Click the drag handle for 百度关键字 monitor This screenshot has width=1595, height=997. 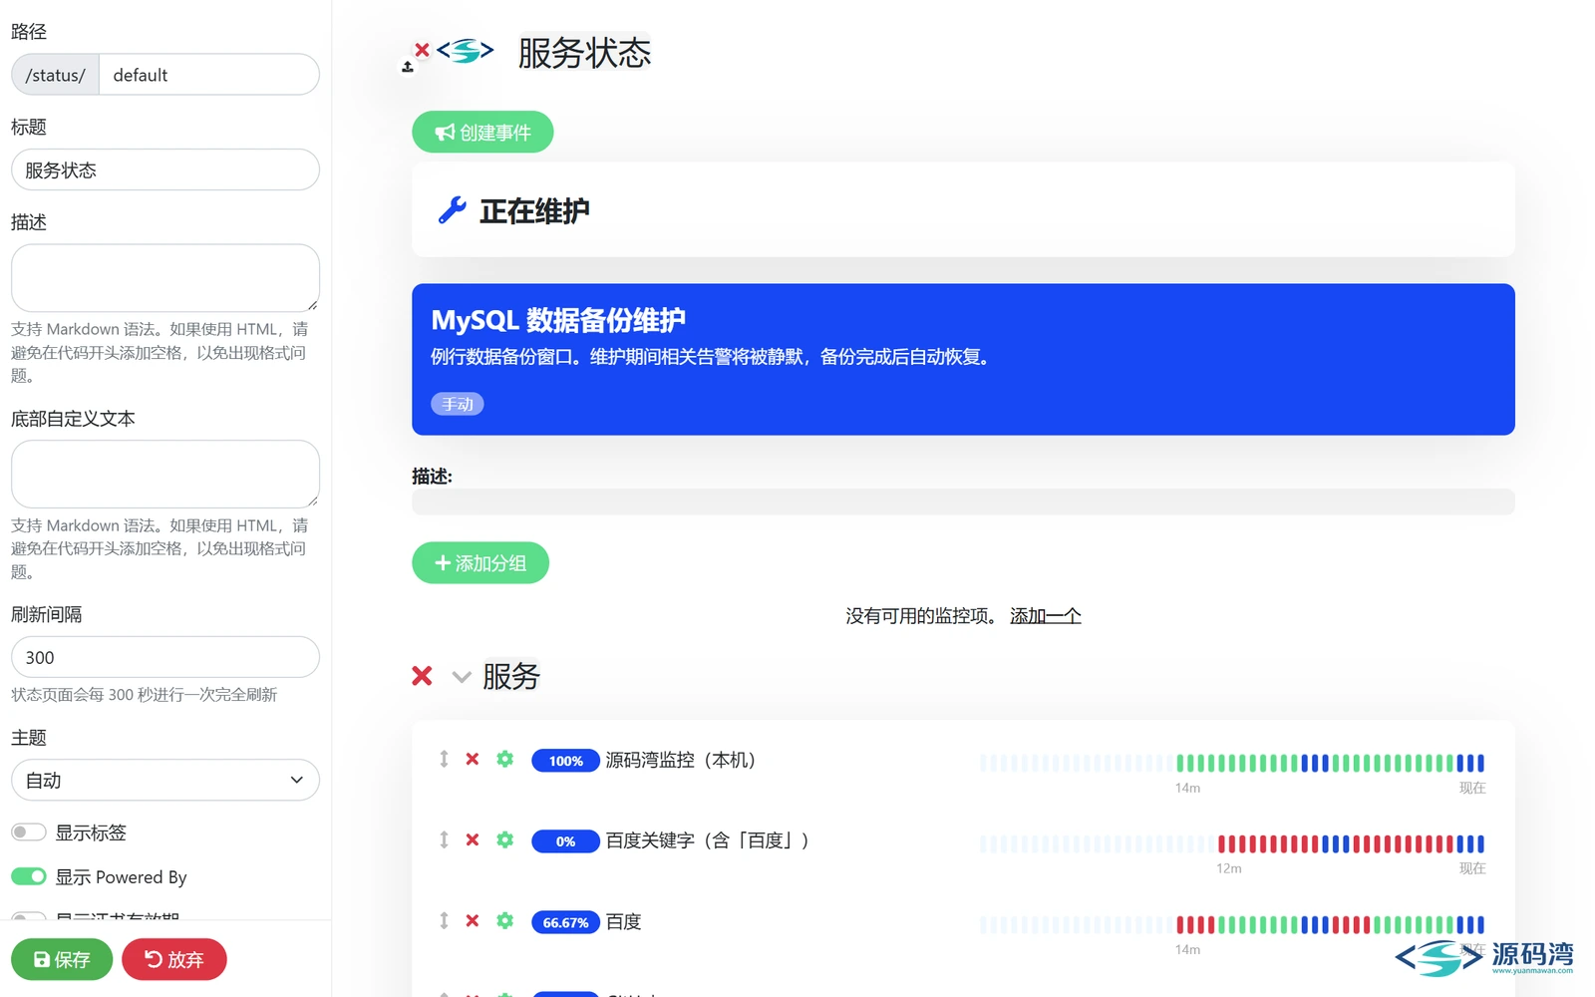[444, 839]
